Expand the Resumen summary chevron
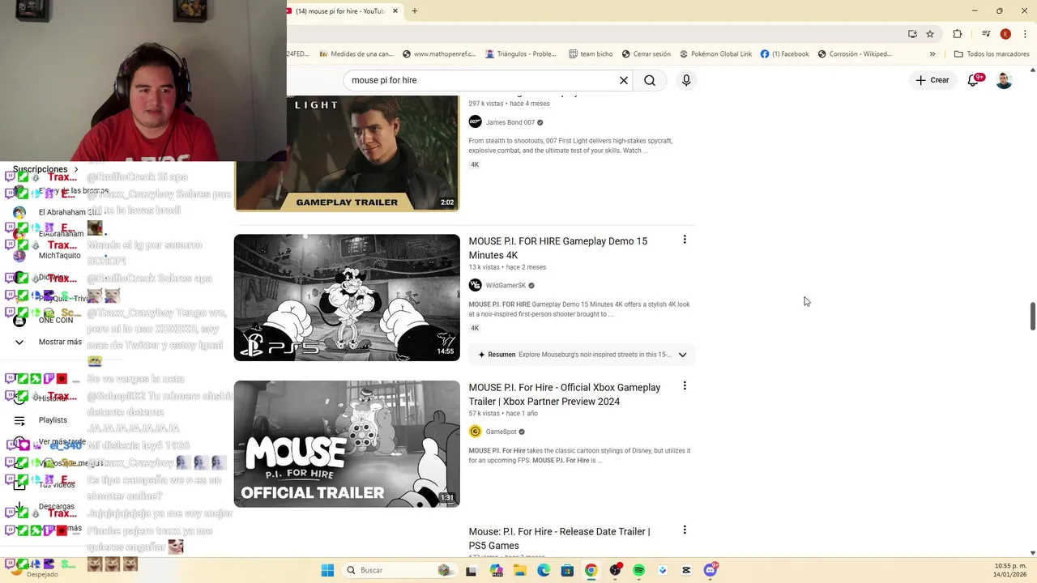The height and width of the screenshot is (583, 1037). [x=682, y=355]
